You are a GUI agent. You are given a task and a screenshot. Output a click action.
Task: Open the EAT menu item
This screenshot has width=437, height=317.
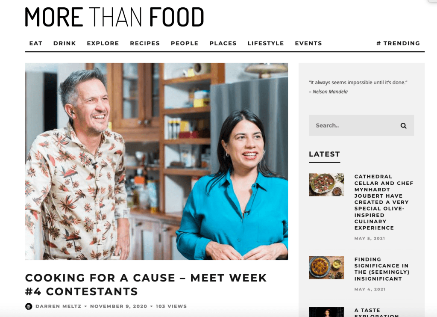[36, 43]
